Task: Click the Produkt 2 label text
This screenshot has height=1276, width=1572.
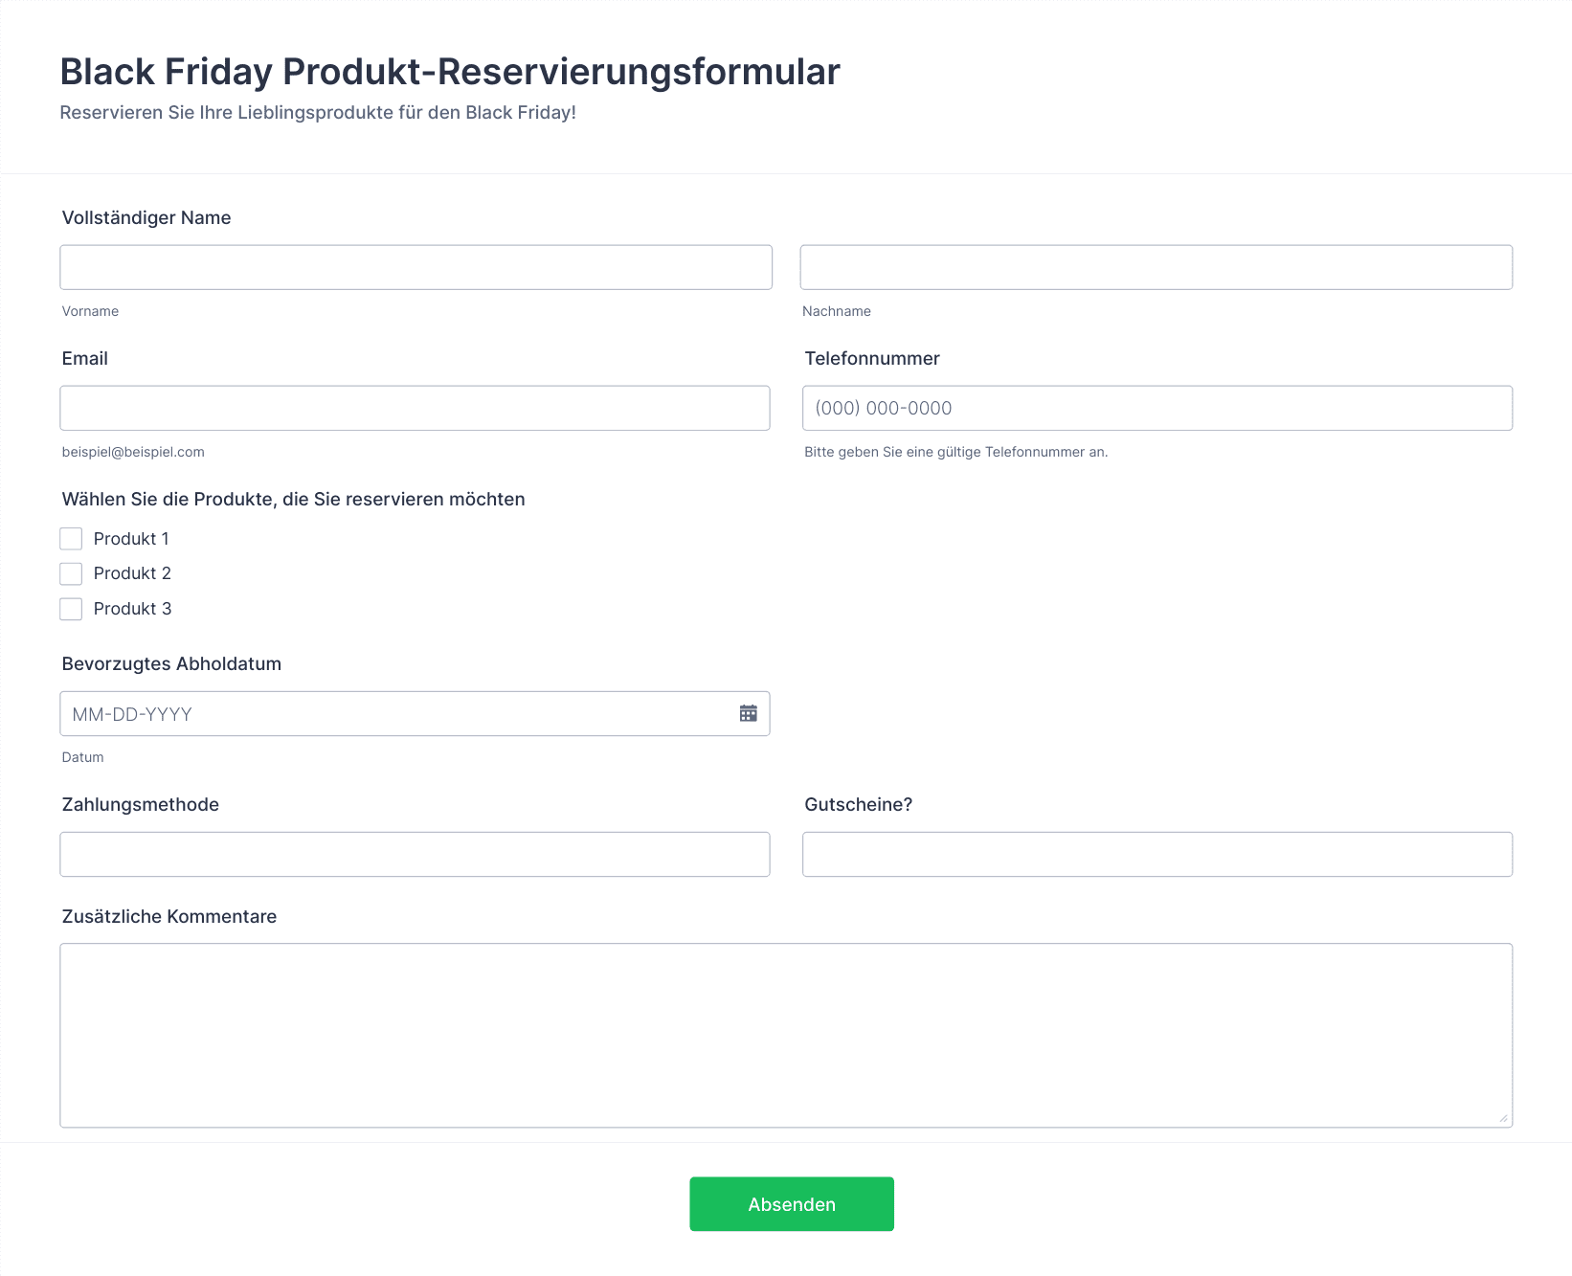Action: tap(132, 573)
